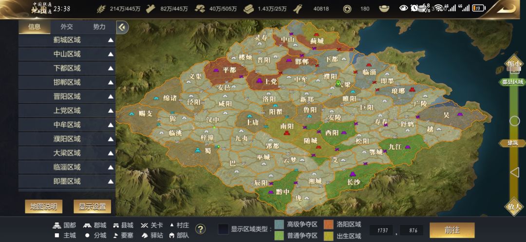Click the stone resource icon beside 40万/505万

200,9
